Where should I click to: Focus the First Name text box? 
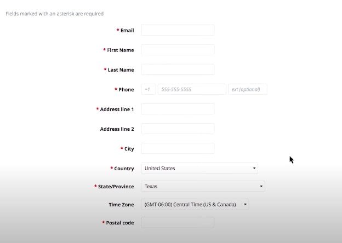[x=177, y=50]
